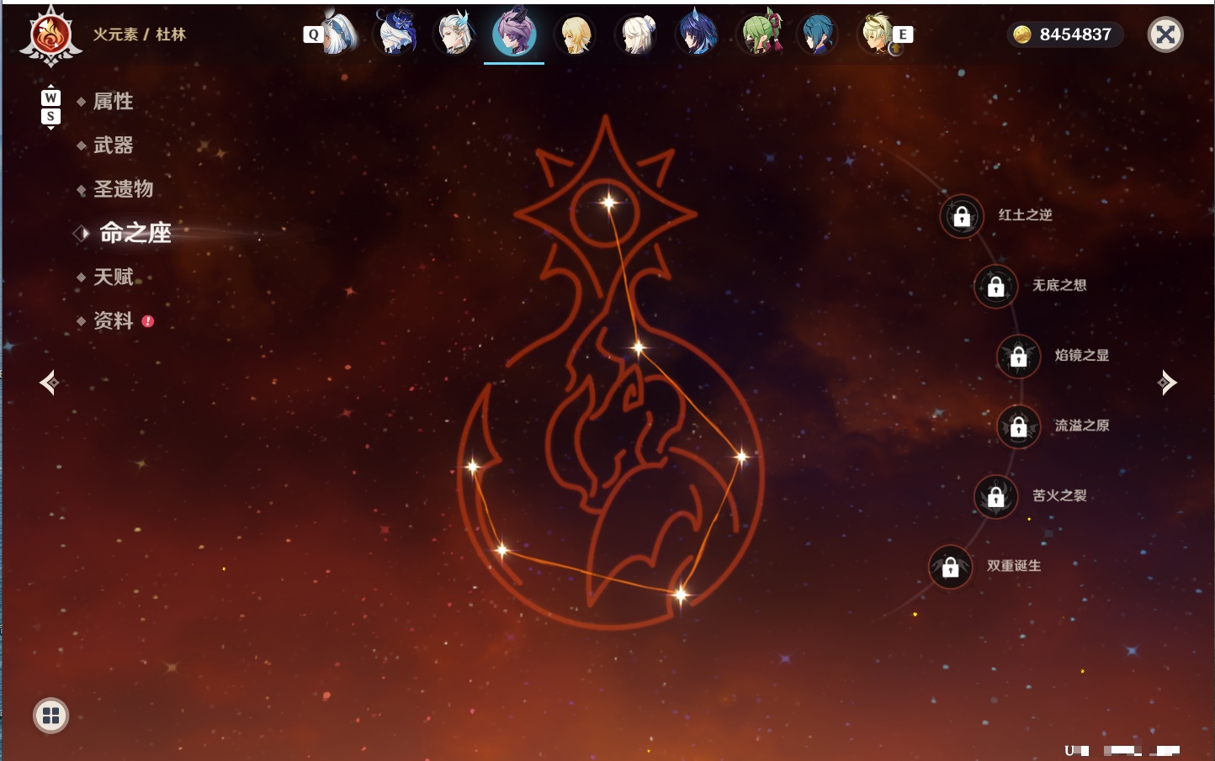This screenshot has width=1215, height=761.
Task: Click the red alert badge beside 资料
Action: point(148,321)
